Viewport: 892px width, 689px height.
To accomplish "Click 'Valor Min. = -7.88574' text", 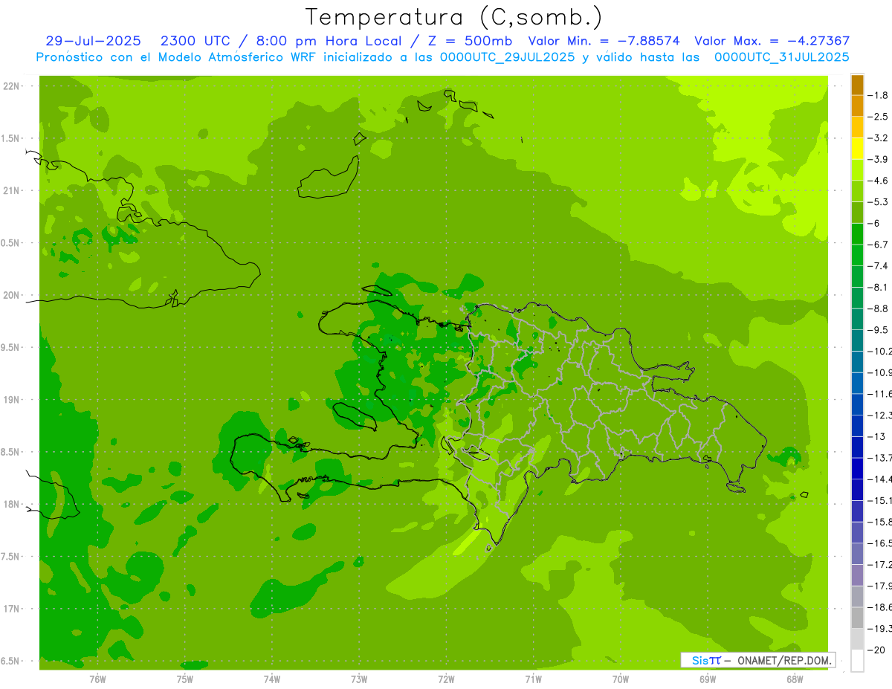I will 604,41.
